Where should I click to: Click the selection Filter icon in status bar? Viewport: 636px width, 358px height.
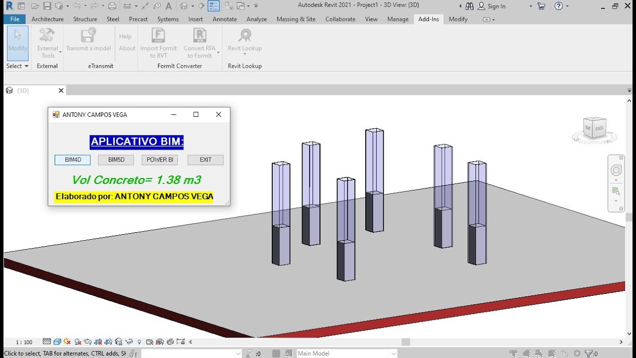(589, 354)
